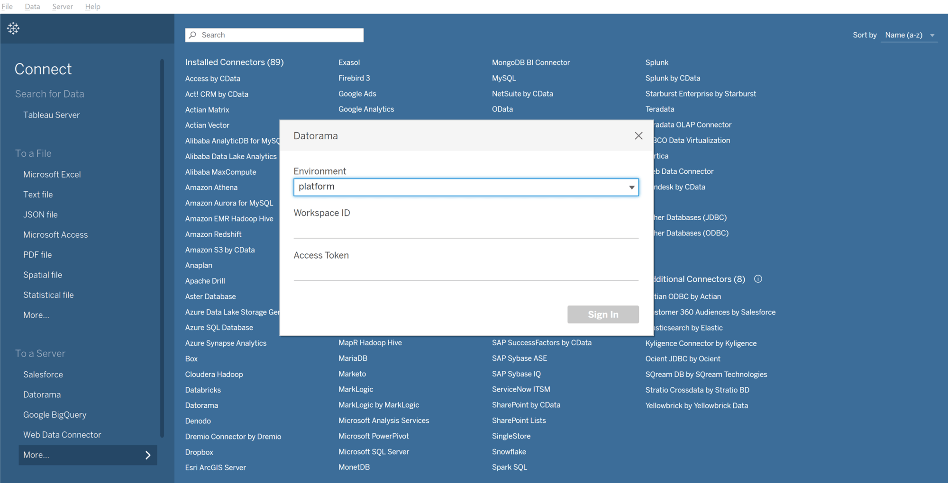The image size is (948, 483).
Task: Select Snowflake connector
Action: pos(509,452)
